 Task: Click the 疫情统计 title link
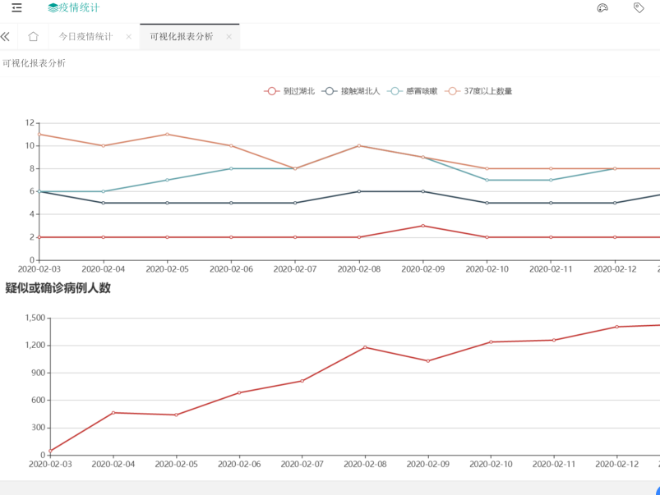coord(80,8)
